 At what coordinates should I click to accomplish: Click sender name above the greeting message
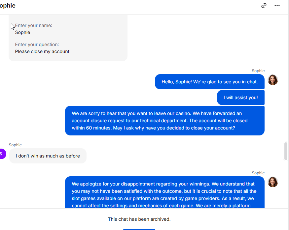[258, 71]
